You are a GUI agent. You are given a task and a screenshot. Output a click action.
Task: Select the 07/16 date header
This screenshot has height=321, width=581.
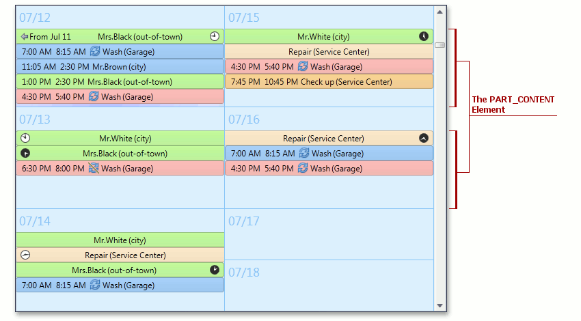click(244, 120)
